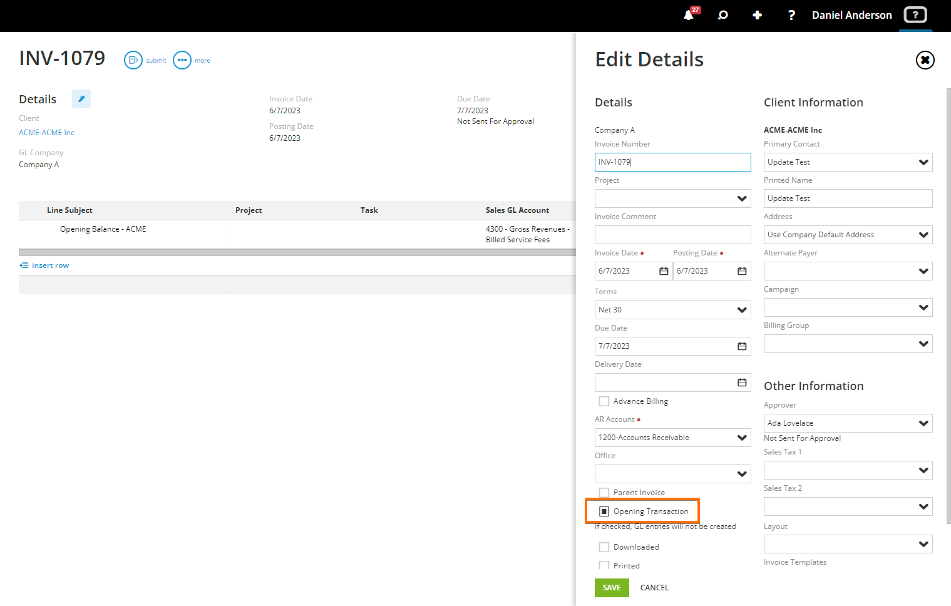Click the boxed help icon beside username
Viewport: 951px width, 606px height.
(915, 15)
